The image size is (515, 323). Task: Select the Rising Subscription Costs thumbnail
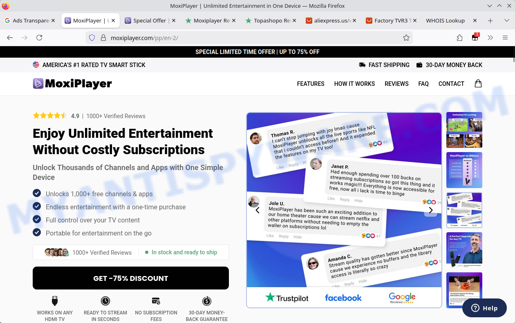point(464,290)
